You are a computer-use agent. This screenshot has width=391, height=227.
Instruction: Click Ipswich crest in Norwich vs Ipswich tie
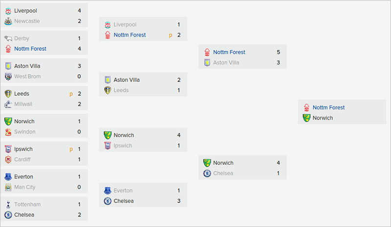[x=108, y=145]
